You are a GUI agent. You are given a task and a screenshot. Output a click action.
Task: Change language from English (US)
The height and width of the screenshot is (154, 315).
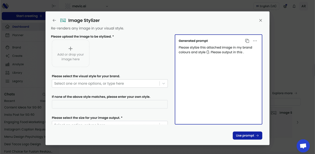(266, 6)
